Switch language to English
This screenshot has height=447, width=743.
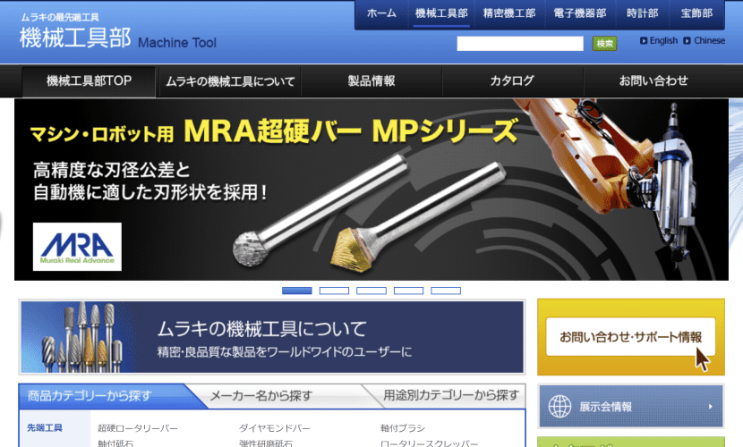[x=663, y=41]
